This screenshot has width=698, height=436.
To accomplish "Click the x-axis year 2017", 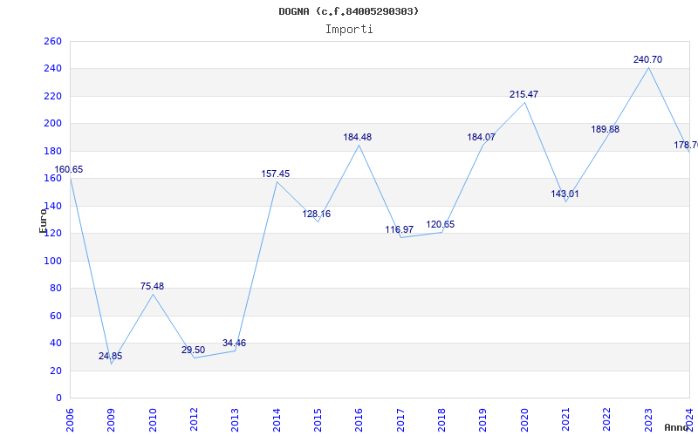I will (400, 420).
